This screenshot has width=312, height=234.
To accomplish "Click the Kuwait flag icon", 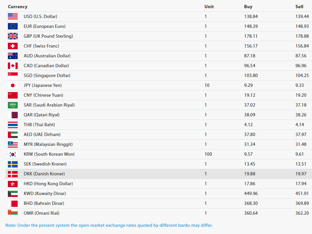I will (x=13, y=193).
